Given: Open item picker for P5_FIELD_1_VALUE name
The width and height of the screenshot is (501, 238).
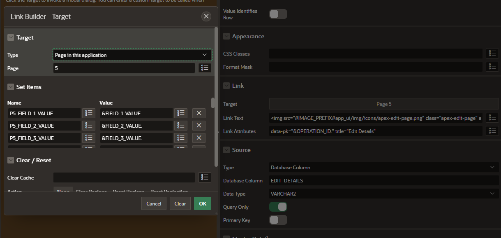Looking at the screenshot, I should pos(89,113).
